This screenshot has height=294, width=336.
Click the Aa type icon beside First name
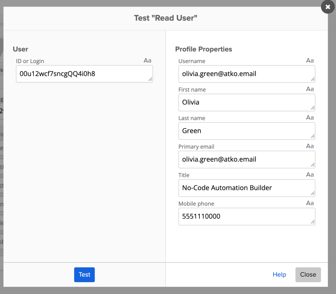(310, 89)
